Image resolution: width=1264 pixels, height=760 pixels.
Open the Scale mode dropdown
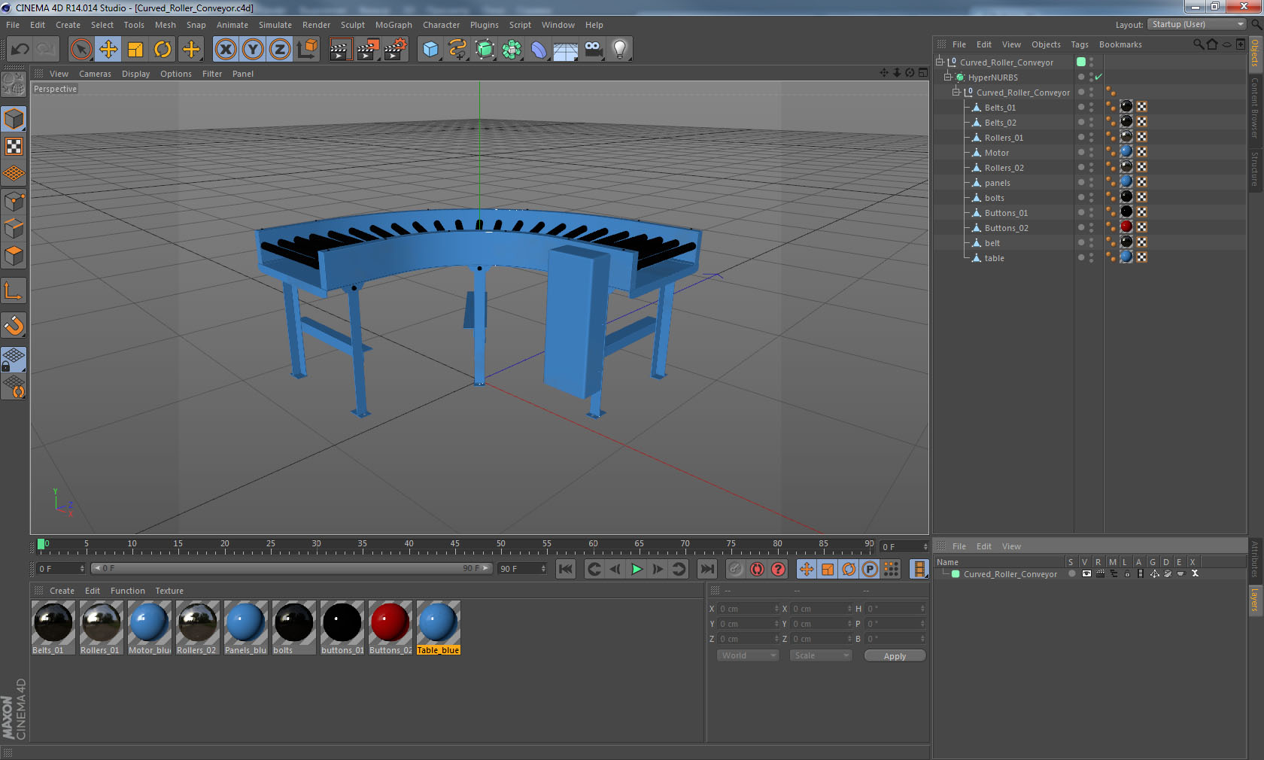click(820, 655)
